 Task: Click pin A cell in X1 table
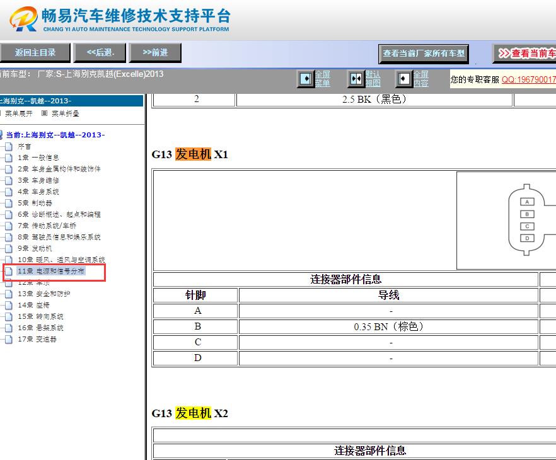click(x=195, y=311)
